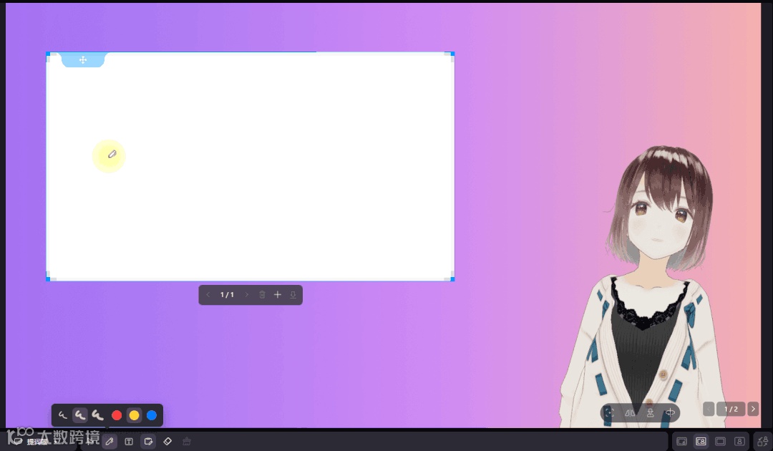Pick the blue pen color
The height and width of the screenshot is (451, 773).
pos(152,415)
